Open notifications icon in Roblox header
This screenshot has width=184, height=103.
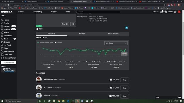162,12
